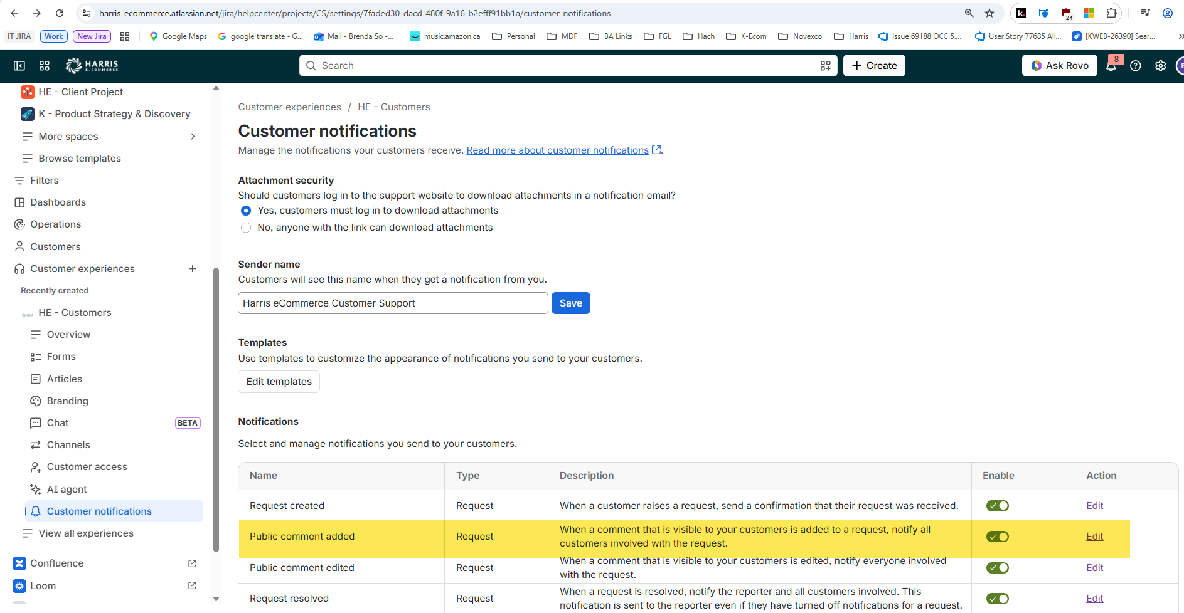This screenshot has height=613, width=1184.
Task: Toggle Public comment added notification switch
Action: [998, 537]
